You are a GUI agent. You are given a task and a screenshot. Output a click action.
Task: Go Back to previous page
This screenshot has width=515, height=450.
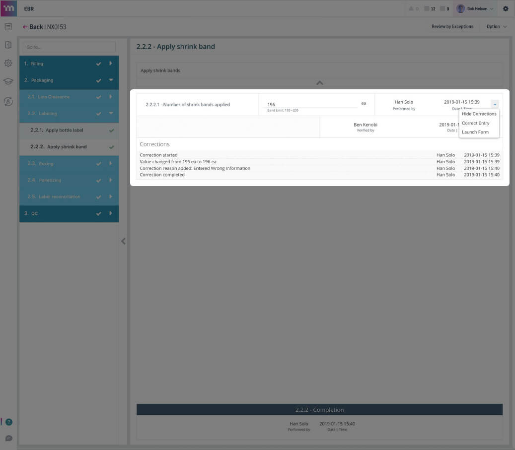(x=33, y=27)
